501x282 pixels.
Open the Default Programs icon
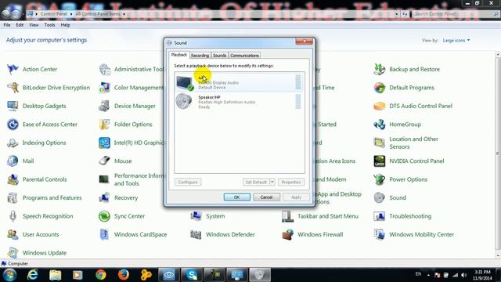[x=380, y=88]
